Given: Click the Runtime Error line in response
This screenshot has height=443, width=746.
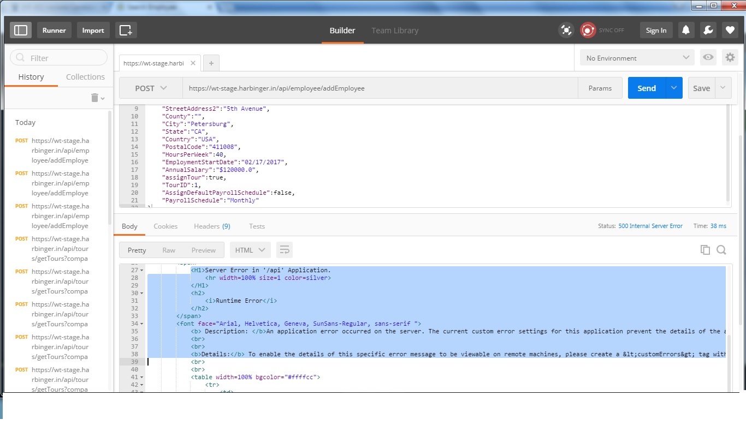Looking at the screenshot, I should (x=241, y=301).
